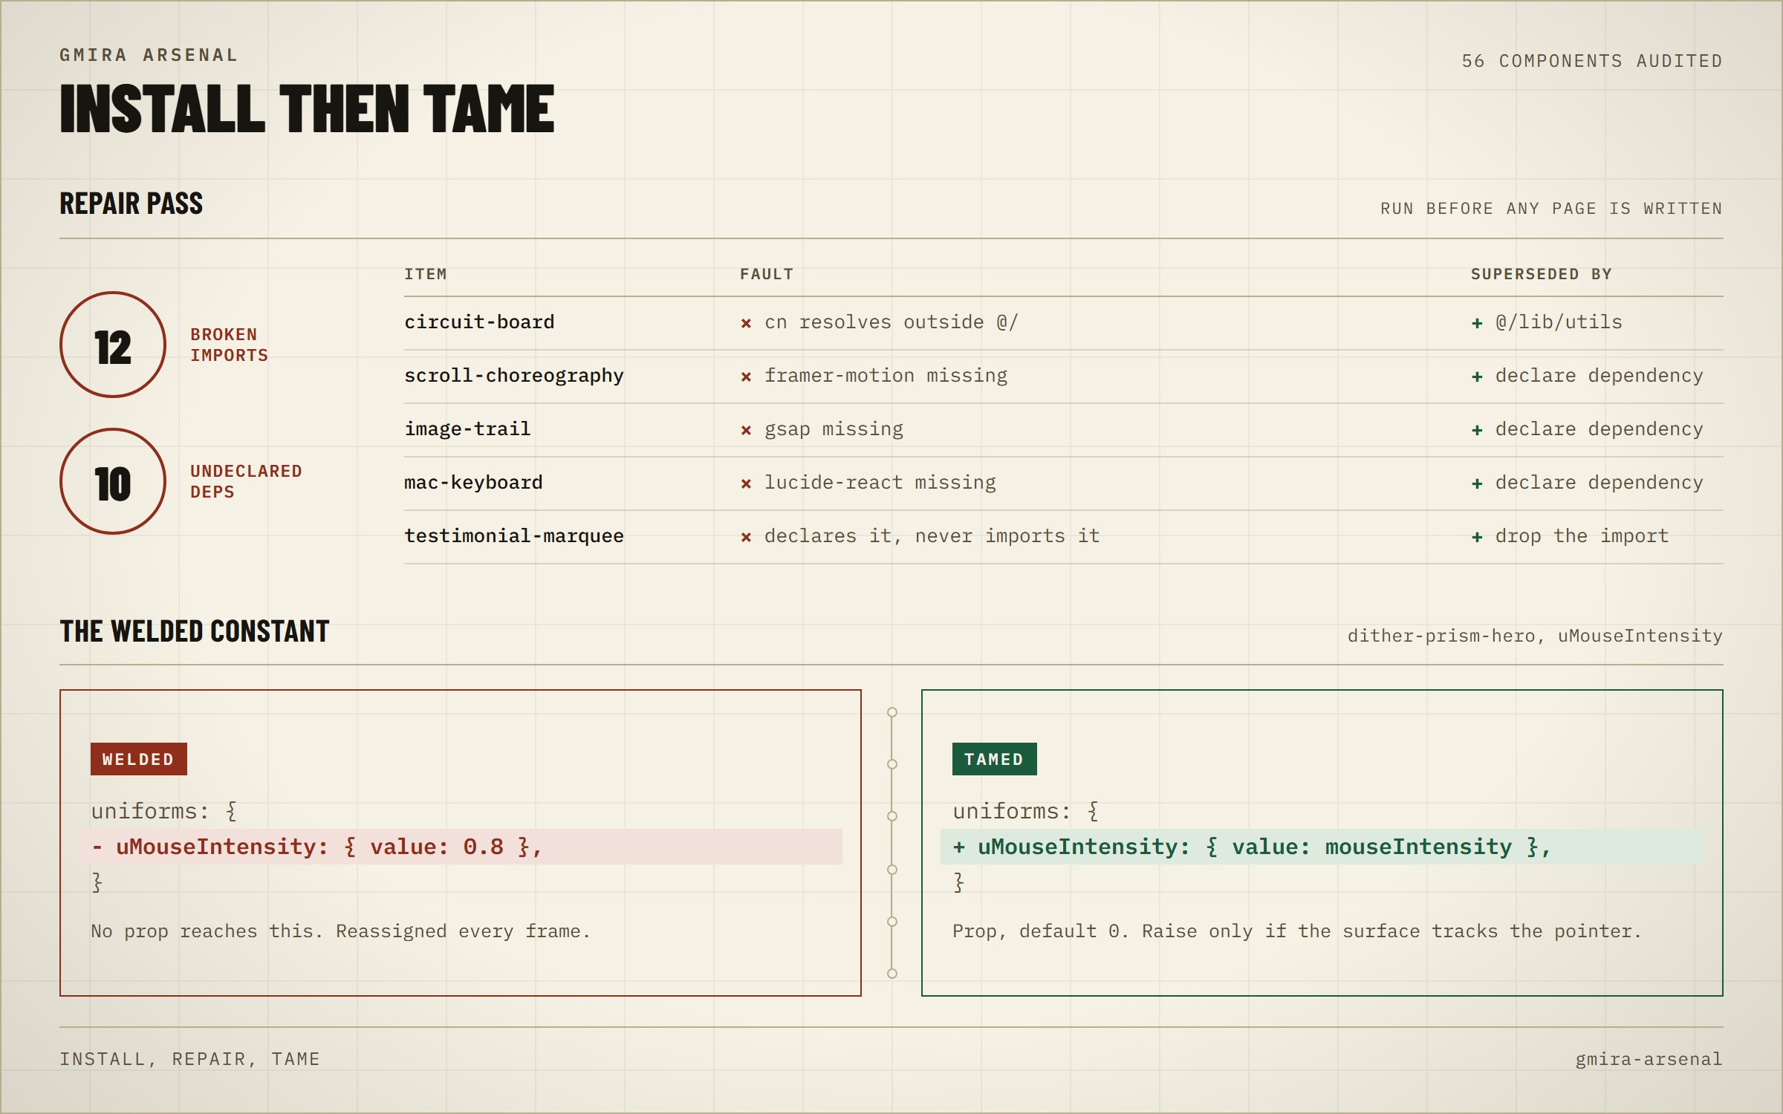Select the scroll-choreography item
1783x1114 pixels.
tap(514, 376)
